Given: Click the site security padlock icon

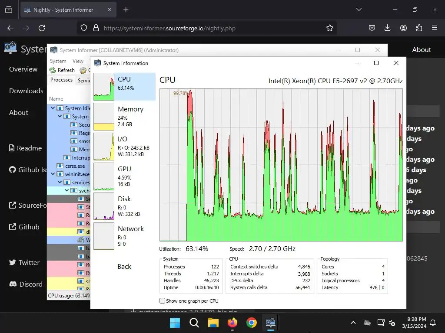Looking at the screenshot, I should pyautogui.click(x=96, y=28).
